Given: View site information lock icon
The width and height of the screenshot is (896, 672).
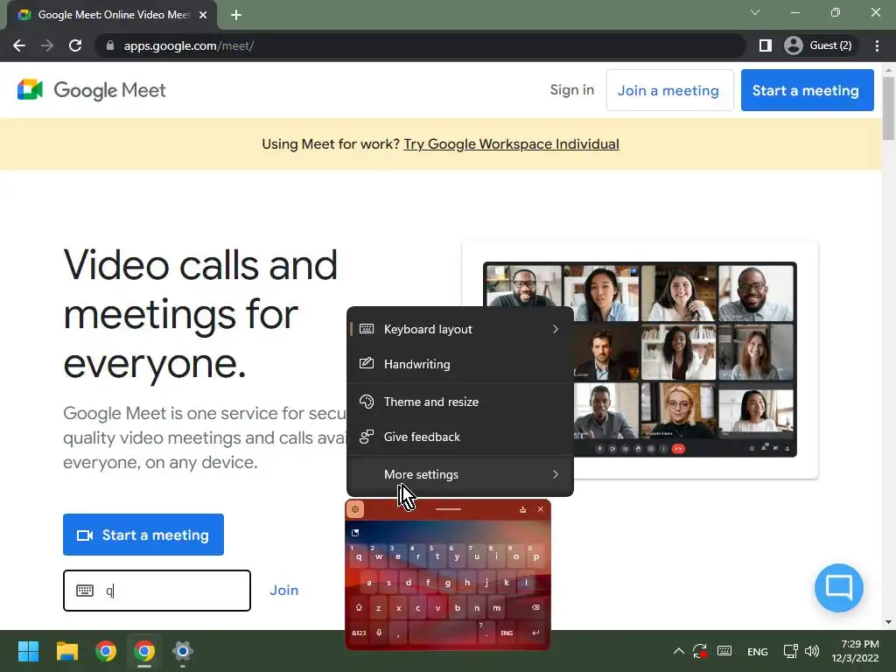Looking at the screenshot, I should (110, 45).
